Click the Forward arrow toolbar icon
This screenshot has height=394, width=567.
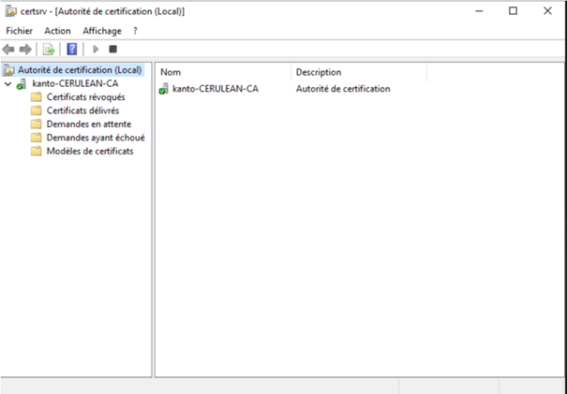click(x=25, y=49)
